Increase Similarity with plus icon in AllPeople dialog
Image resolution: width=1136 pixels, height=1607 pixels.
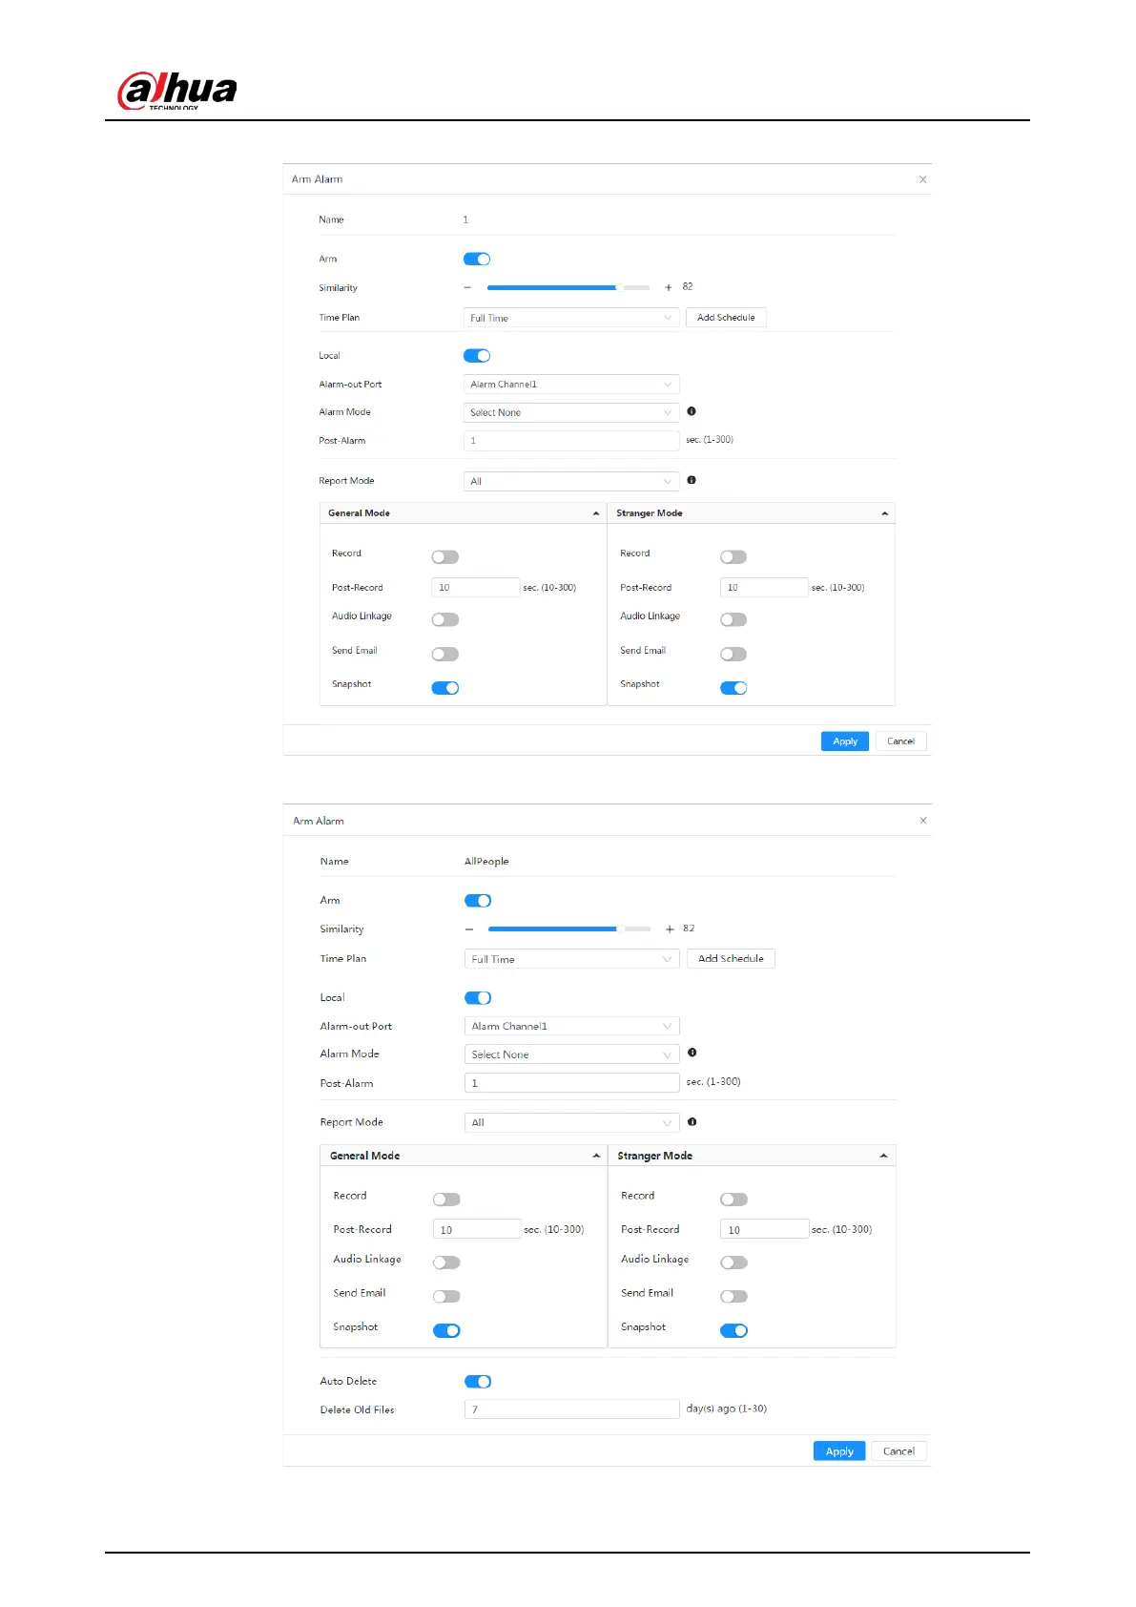pos(670,929)
